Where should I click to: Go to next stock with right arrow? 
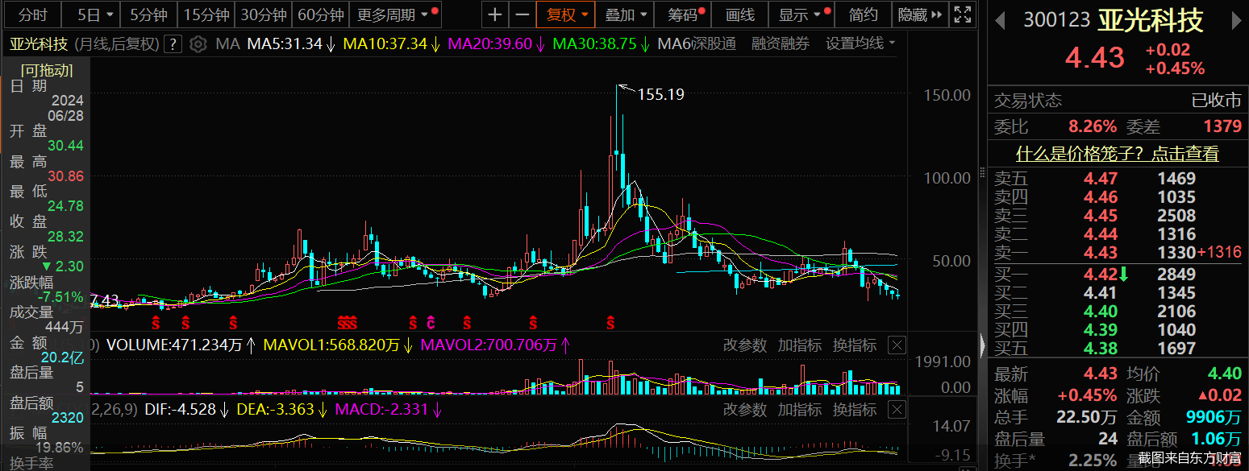(1235, 21)
